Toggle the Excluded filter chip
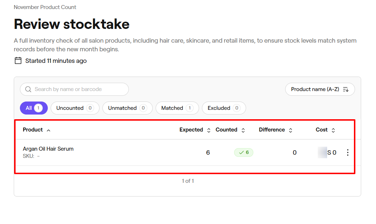The height and width of the screenshot is (224, 376). click(224, 108)
